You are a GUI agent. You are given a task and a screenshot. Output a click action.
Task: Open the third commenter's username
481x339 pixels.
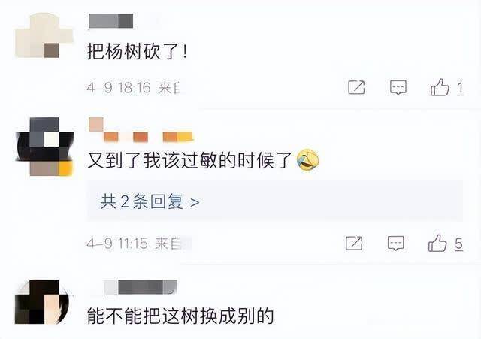point(141,287)
